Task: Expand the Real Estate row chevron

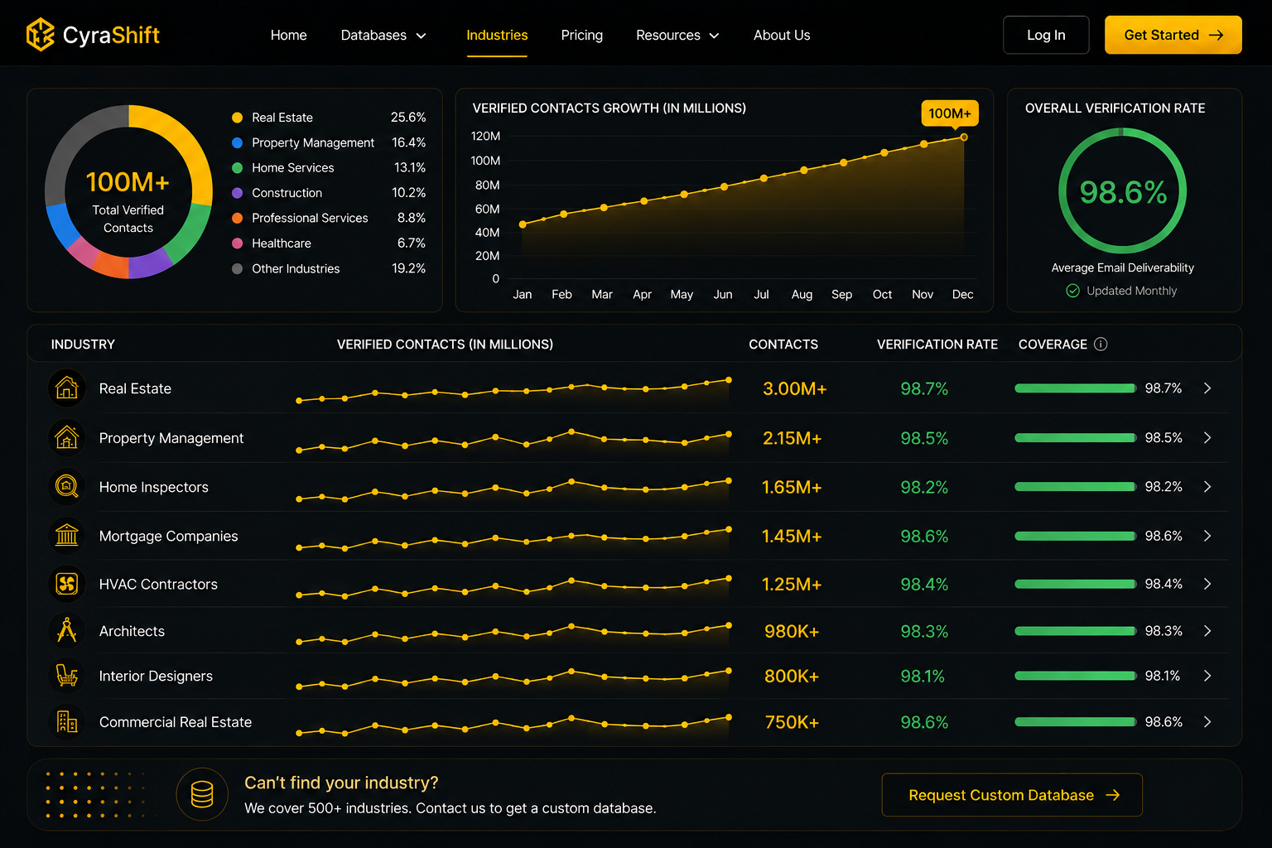Action: tap(1207, 388)
